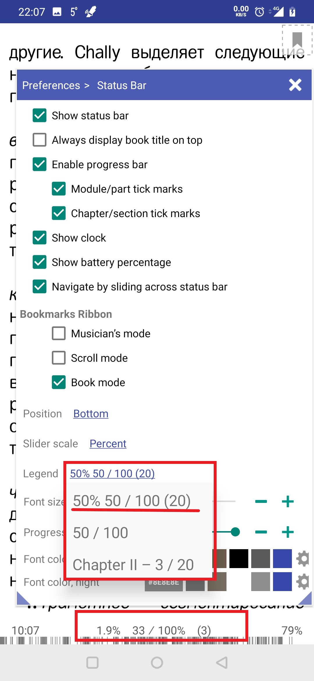Go back to Preferences breadcrumb

point(51,85)
